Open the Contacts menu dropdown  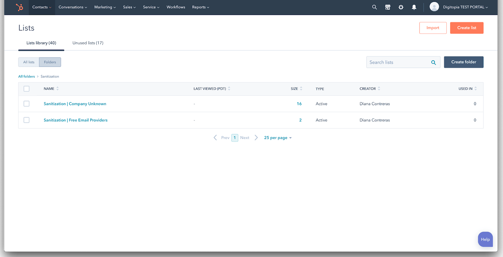click(x=41, y=7)
